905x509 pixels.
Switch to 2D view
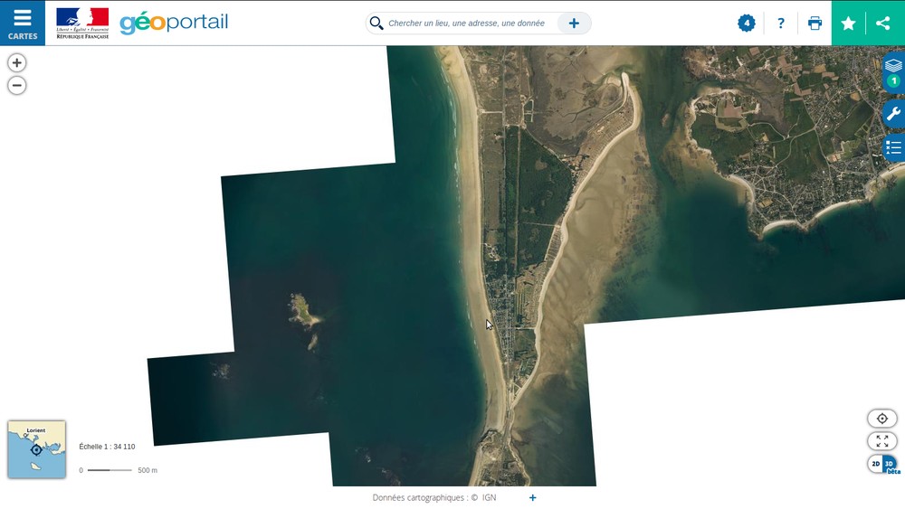[875, 464]
